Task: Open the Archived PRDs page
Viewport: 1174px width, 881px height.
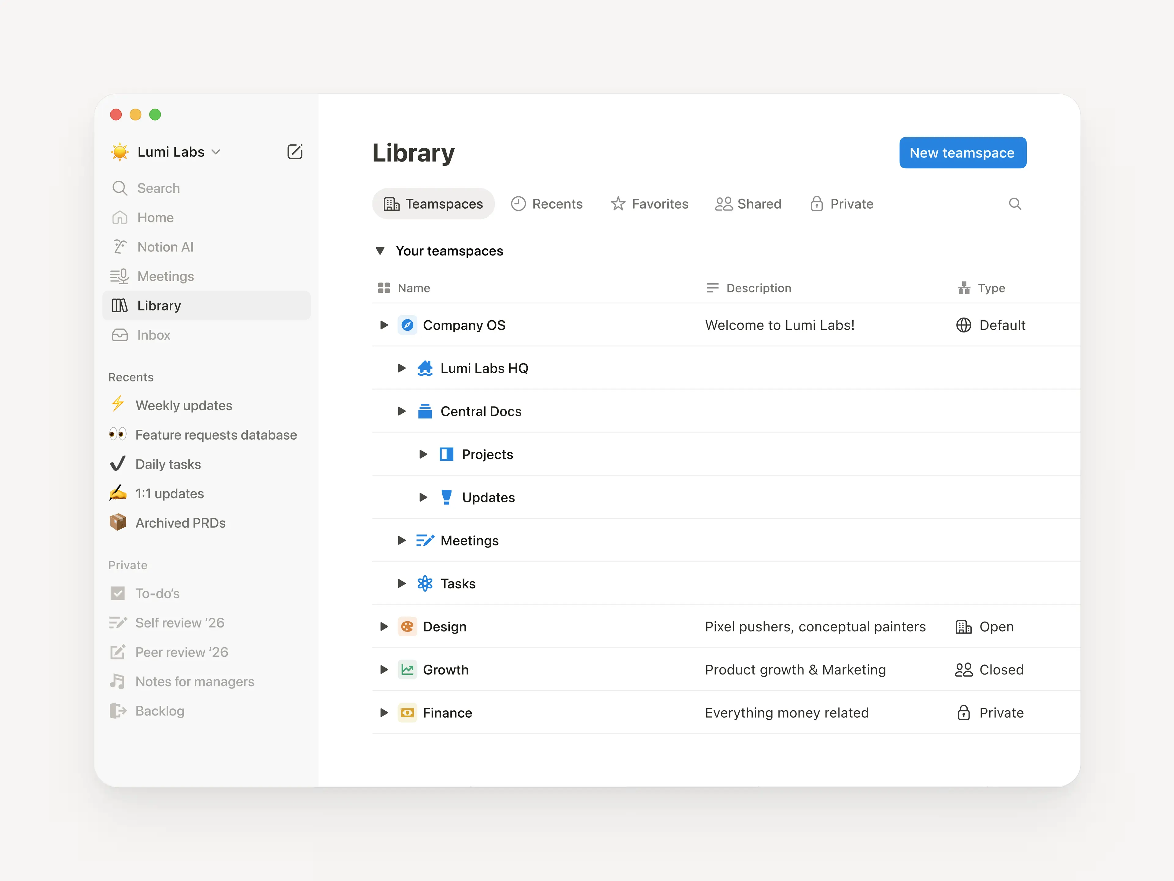Action: click(180, 522)
